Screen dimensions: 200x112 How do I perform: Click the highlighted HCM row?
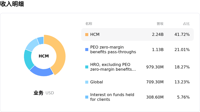coord(137,35)
